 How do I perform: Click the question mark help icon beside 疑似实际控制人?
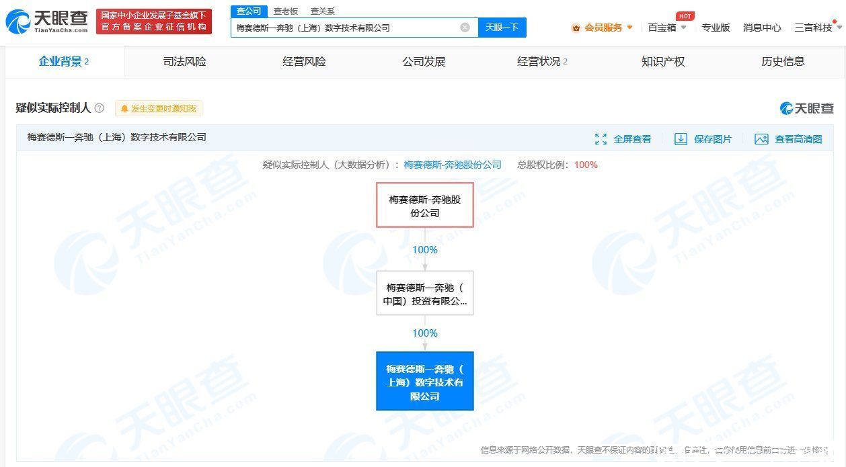pyautogui.click(x=100, y=108)
